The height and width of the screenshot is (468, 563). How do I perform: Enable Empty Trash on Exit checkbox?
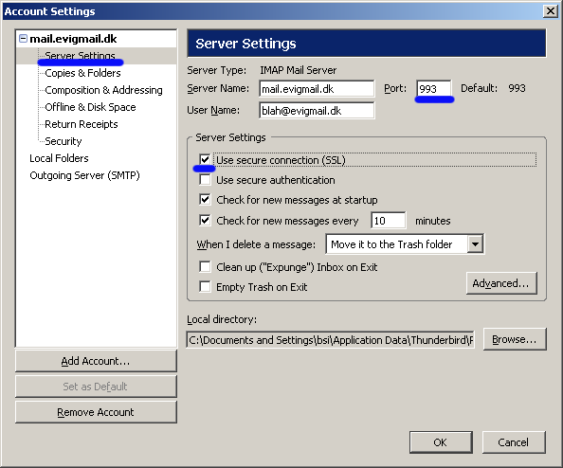[205, 287]
